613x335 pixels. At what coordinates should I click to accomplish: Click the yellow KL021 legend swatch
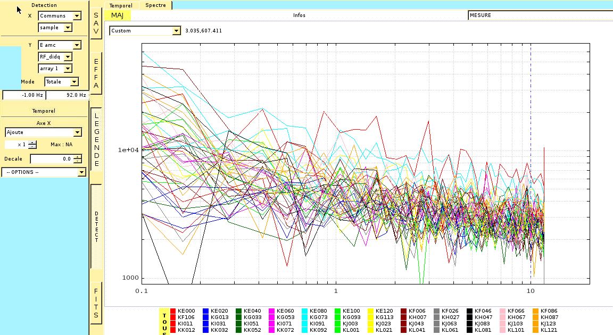[370, 330]
